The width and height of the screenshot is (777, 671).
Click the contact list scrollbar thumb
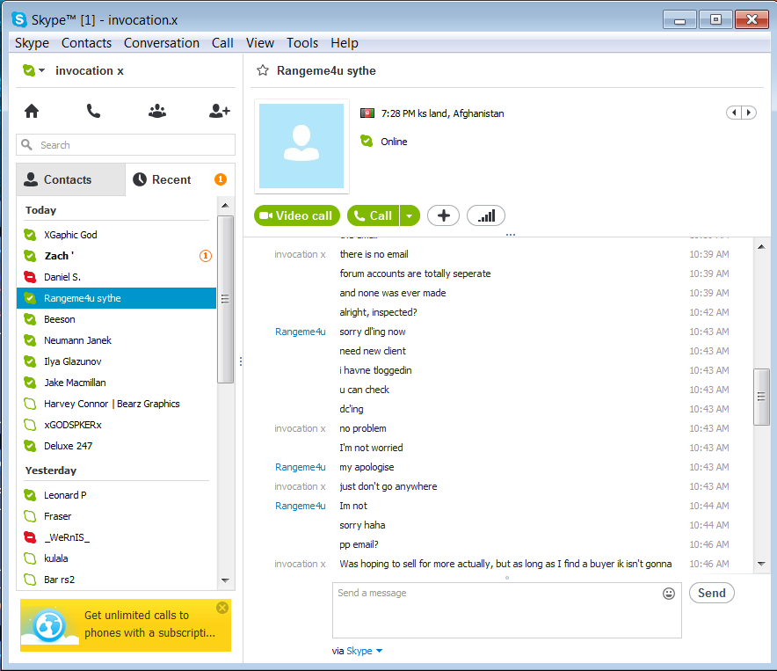click(225, 299)
